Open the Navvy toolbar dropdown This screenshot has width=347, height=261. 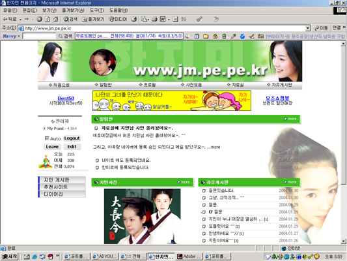click(11, 36)
